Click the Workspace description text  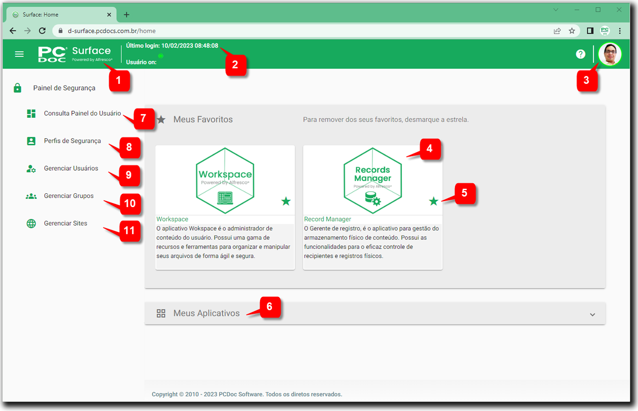pos(224,242)
